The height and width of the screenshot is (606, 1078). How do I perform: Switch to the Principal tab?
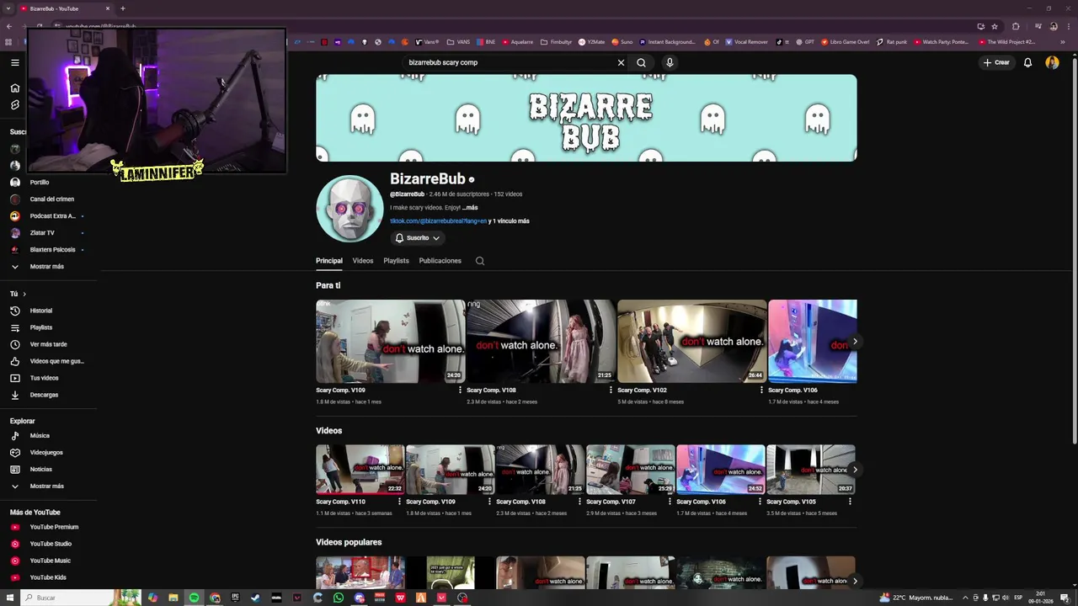point(329,261)
